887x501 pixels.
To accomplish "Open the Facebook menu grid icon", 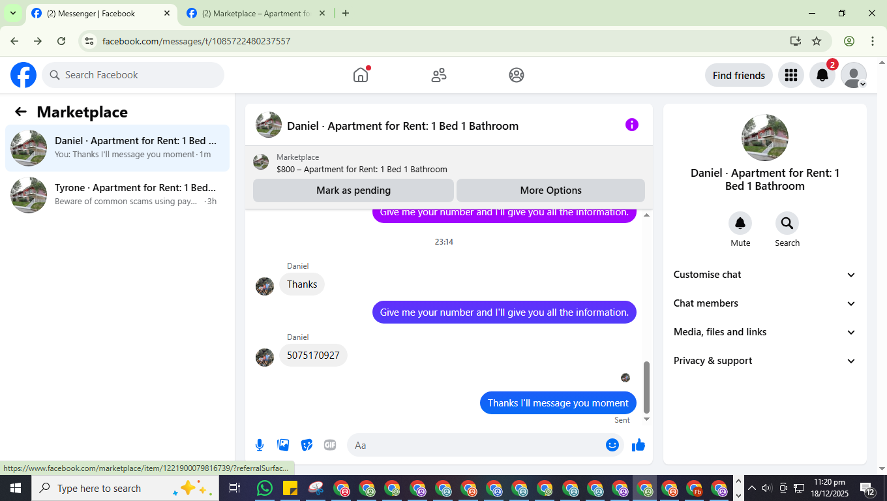I will (x=791, y=75).
